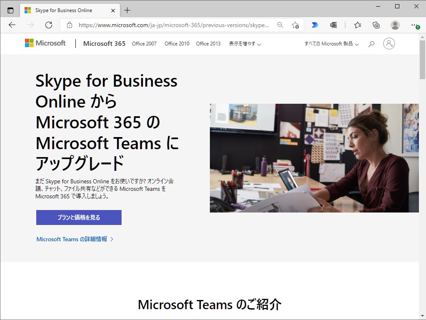This screenshot has width=426, height=320.
Task: Open the すべての Microsoft 製品 dropdown
Action: (x=331, y=43)
